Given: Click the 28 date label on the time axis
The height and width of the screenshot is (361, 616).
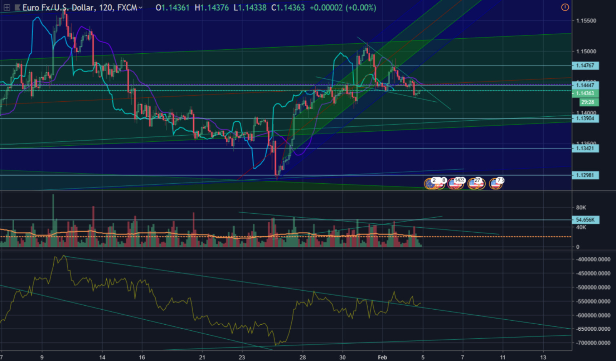Looking at the screenshot, I should click(303, 357).
